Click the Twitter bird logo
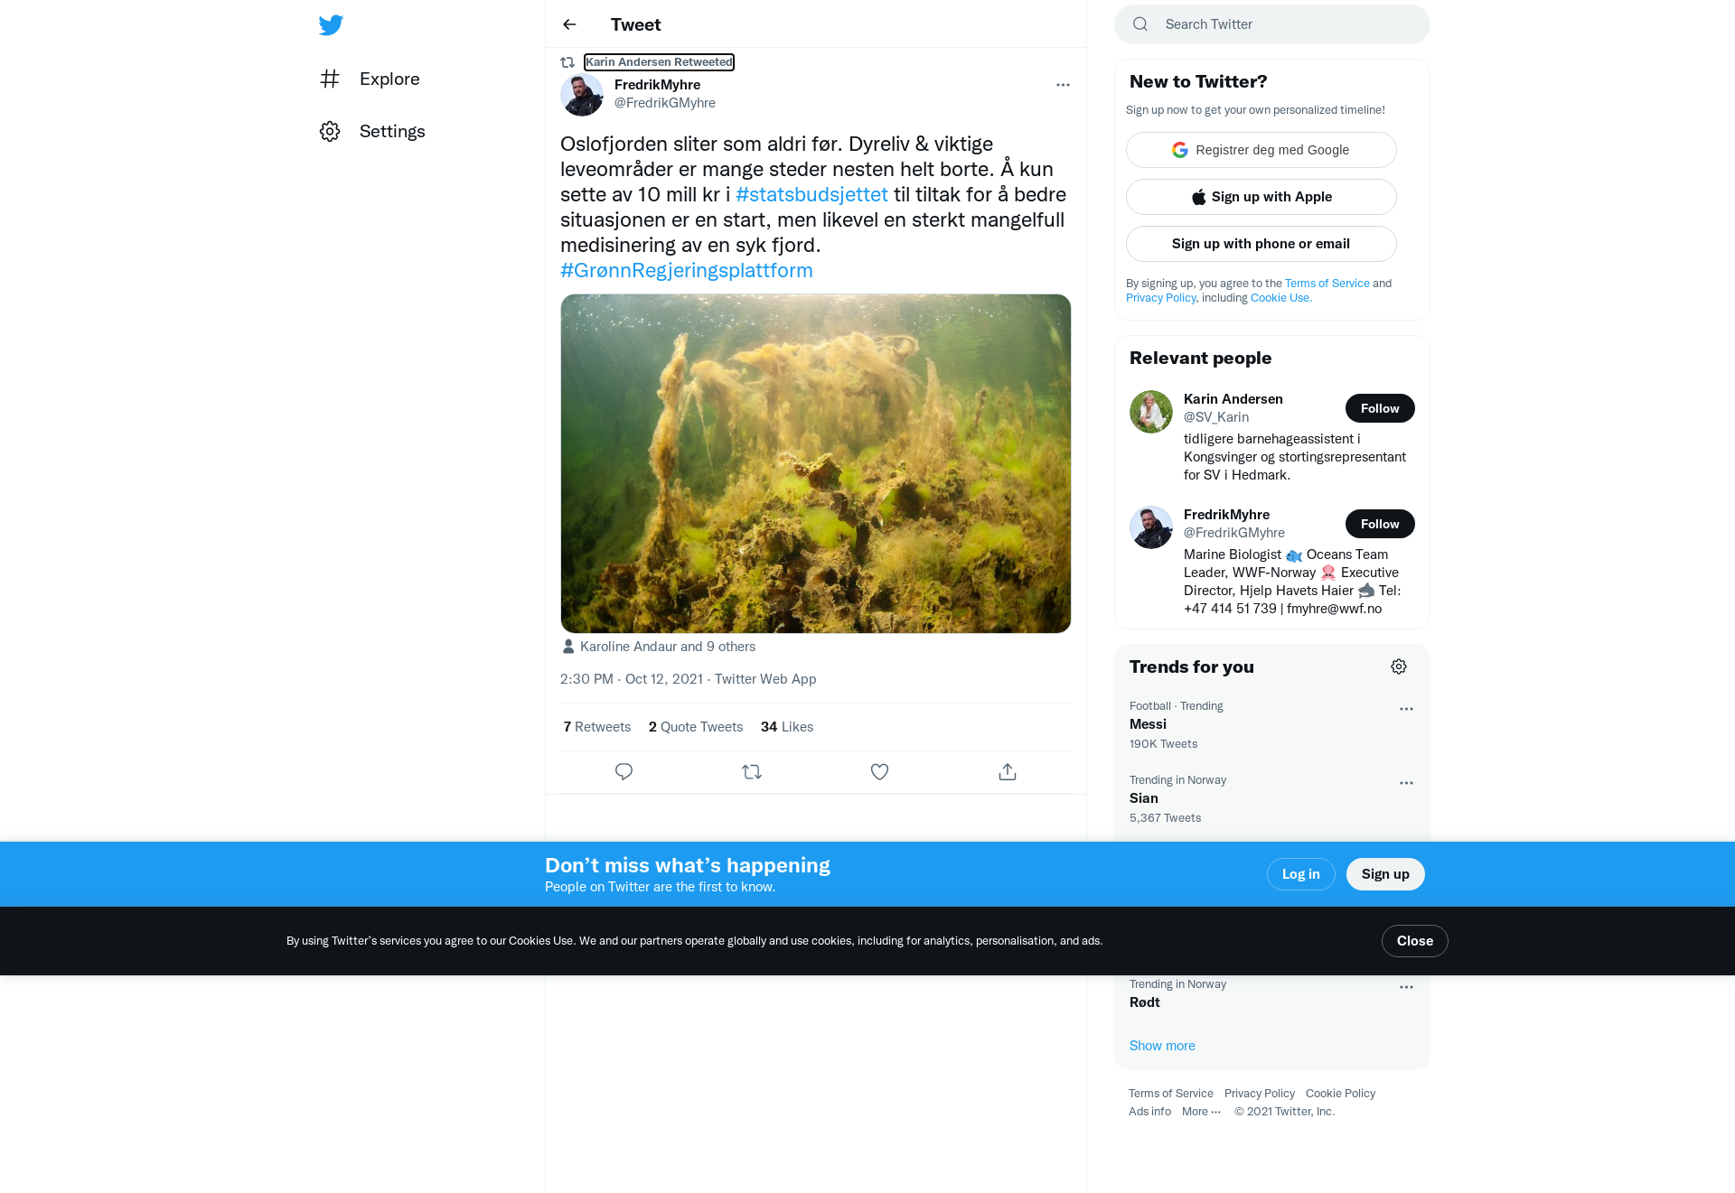The image size is (1735, 1193). 331,24
